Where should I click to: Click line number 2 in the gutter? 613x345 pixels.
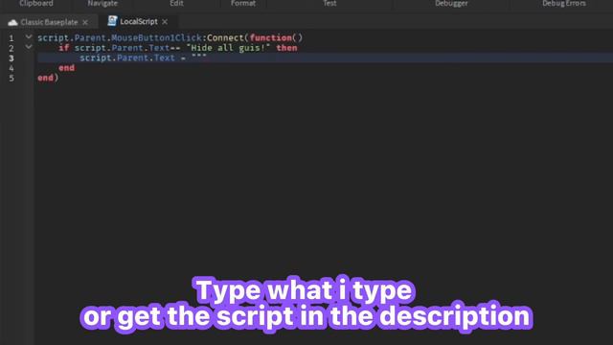tap(11, 48)
